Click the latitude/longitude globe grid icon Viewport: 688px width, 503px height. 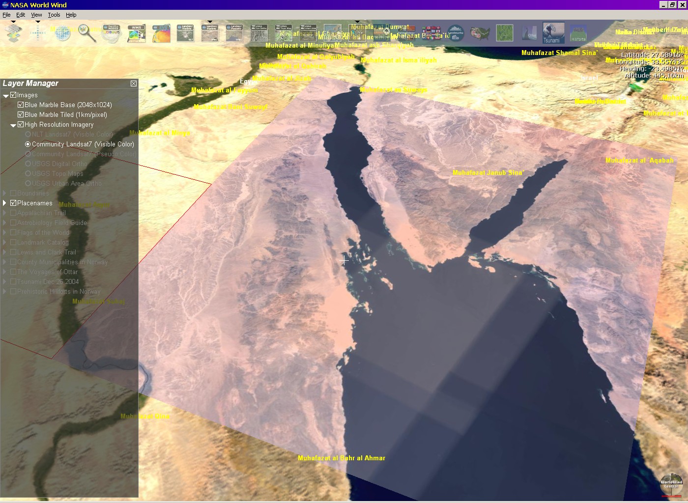pyautogui.click(x=62, y=33)
